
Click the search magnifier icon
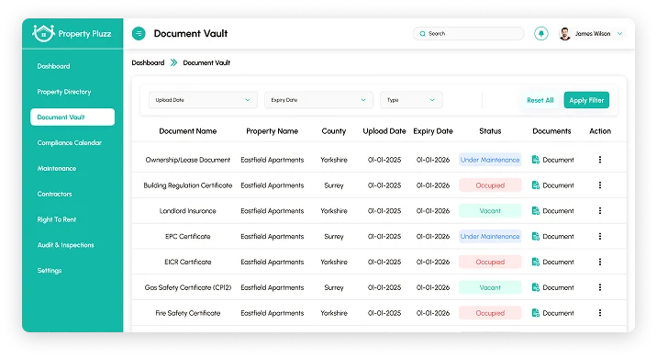(x=422, y=34)
